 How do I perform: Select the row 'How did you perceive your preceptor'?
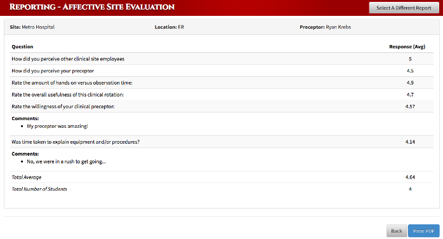click(x=221, y=71)
